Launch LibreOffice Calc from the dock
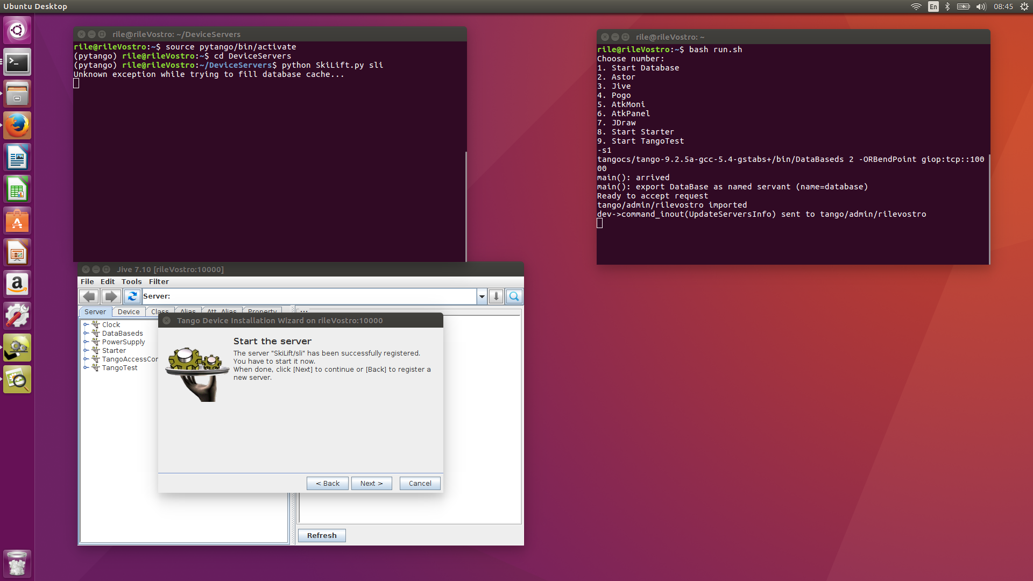This screenshot has width=1033, height=581. tap(17, 189)
